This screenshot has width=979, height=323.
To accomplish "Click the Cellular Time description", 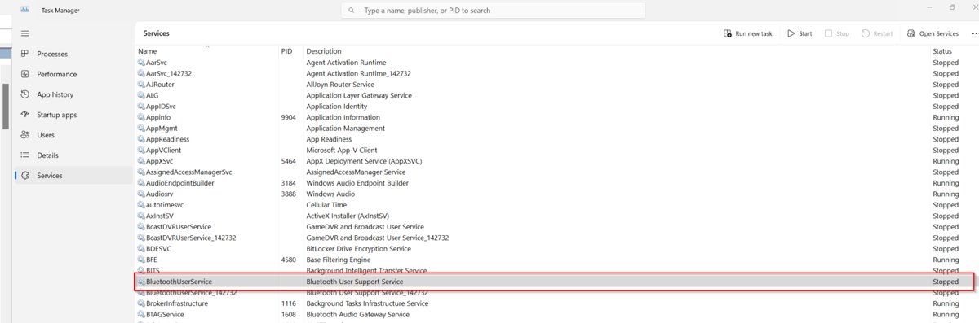I will pyautogui.click(x=326, y=205).
